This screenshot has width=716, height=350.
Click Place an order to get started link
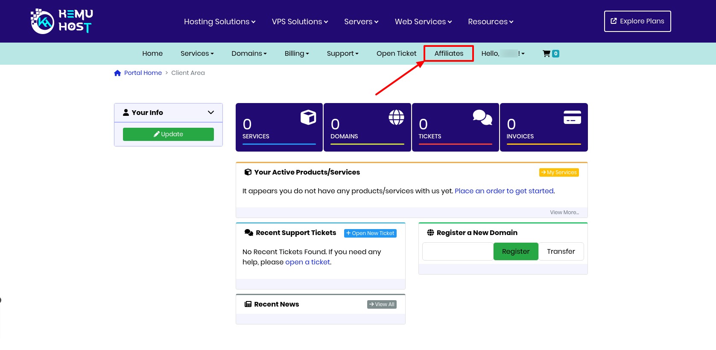504,191
